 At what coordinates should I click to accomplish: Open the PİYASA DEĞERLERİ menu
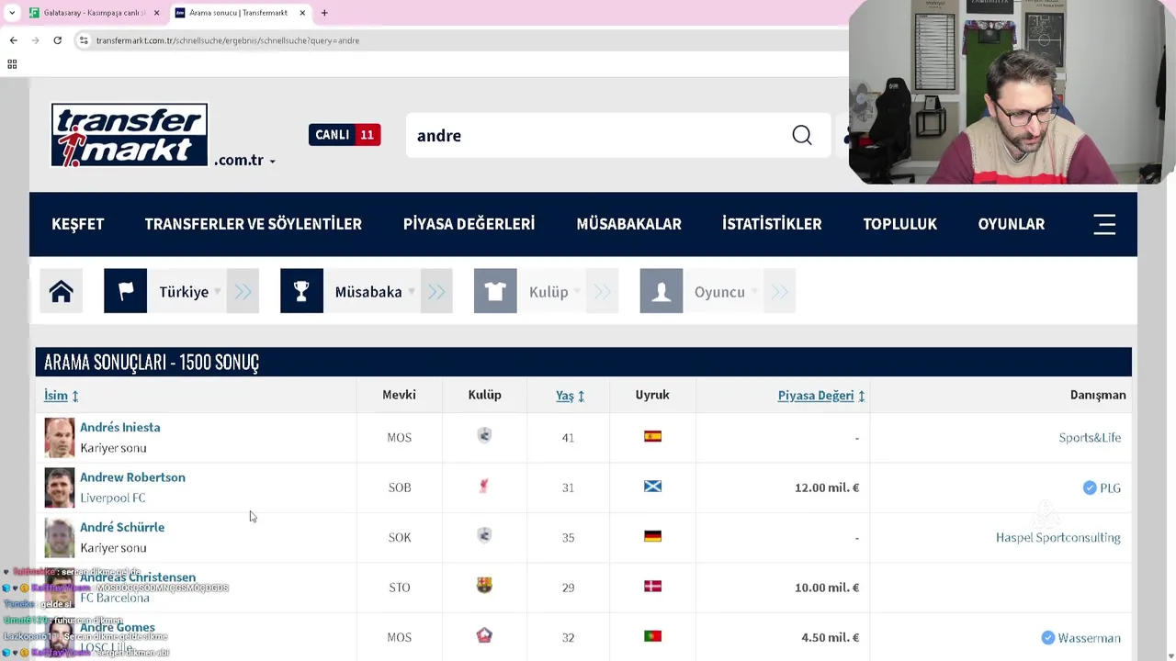[x=469, y=224]
